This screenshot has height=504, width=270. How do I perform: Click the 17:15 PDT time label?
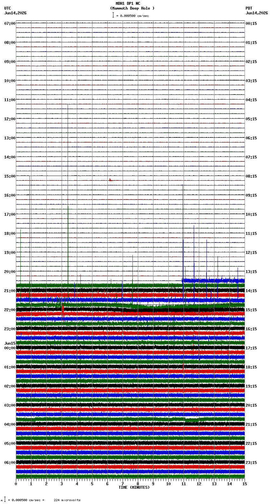coord(251,348)
